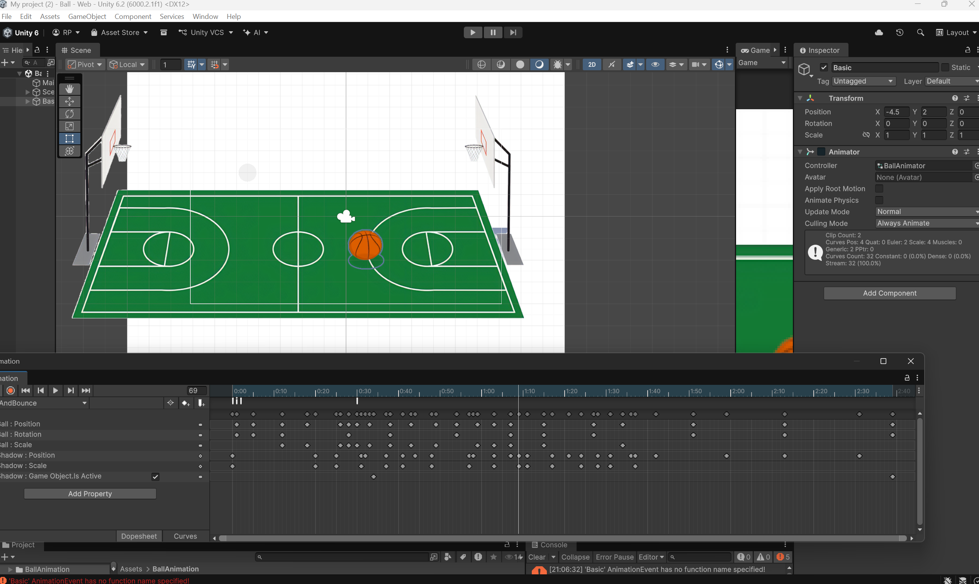Toggle Animation record mode button
The image size is (979, 584).
[11, 390]
